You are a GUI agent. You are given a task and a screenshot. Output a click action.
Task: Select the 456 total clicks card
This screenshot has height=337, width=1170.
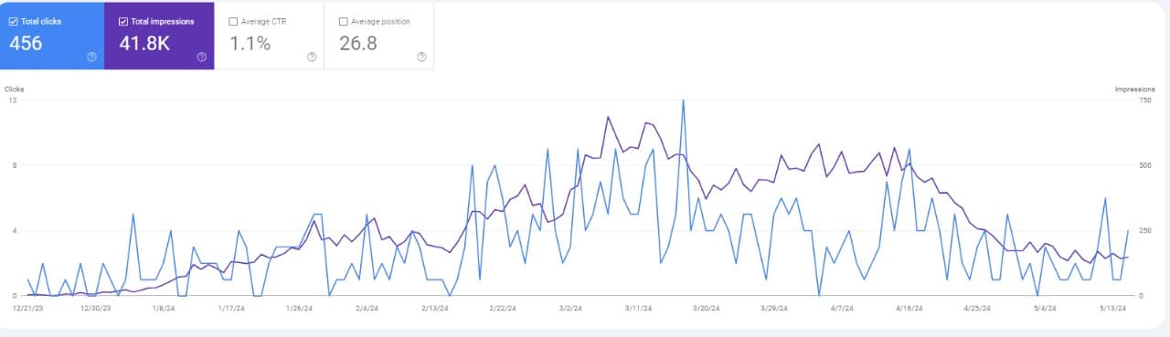52,36
